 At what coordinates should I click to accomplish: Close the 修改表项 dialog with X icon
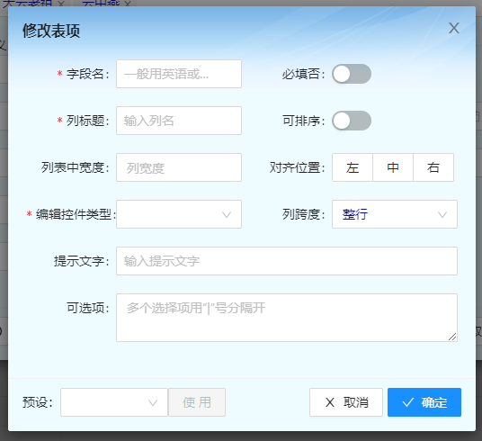point(454,28)
